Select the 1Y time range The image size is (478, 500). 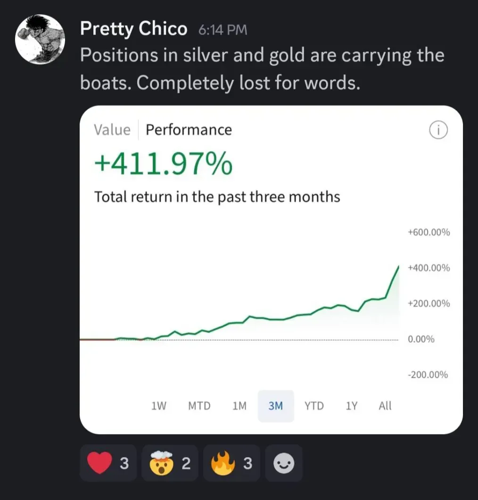click(352, 406)
